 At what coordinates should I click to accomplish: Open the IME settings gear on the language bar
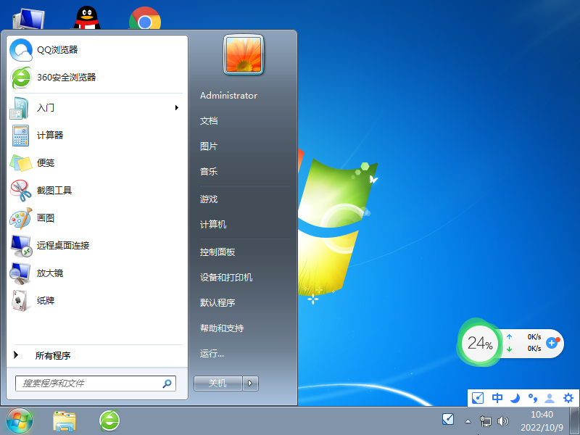[568, 398]
